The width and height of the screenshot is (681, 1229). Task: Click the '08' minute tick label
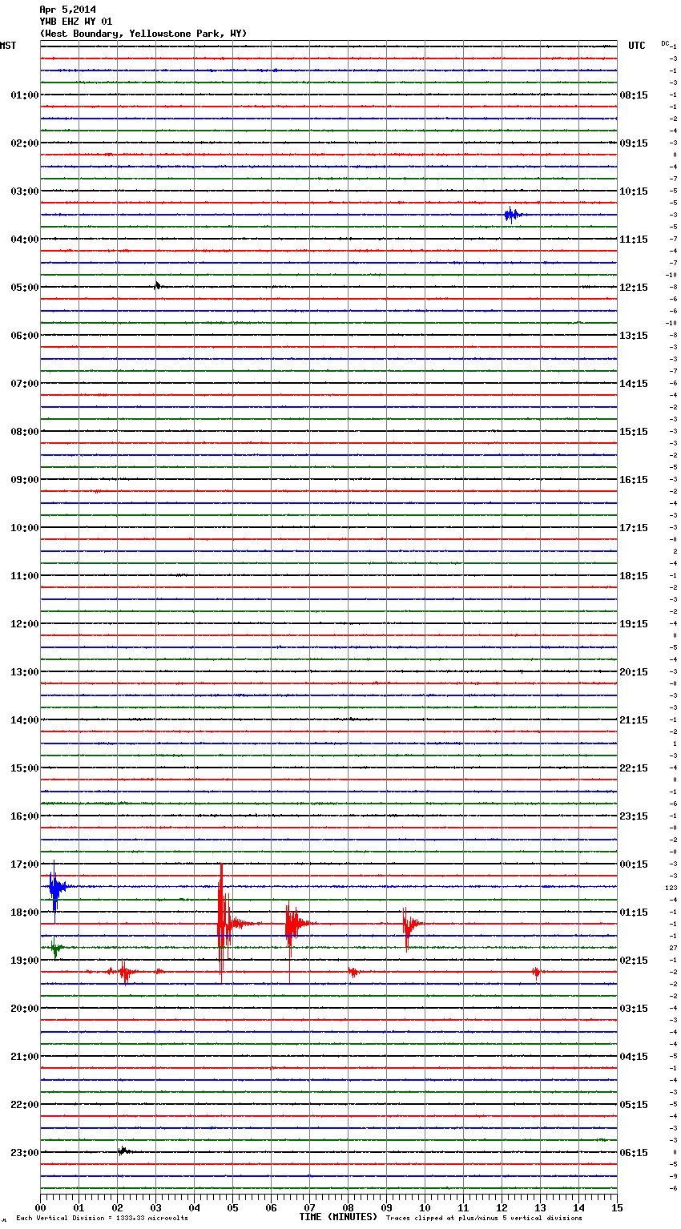[348, 1207]
